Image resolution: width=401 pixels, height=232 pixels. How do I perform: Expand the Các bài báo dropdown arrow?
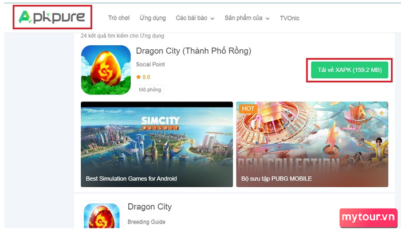point(213,18)
